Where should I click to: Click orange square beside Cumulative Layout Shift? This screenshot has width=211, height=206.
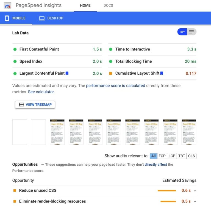click(x=110, y=73)
